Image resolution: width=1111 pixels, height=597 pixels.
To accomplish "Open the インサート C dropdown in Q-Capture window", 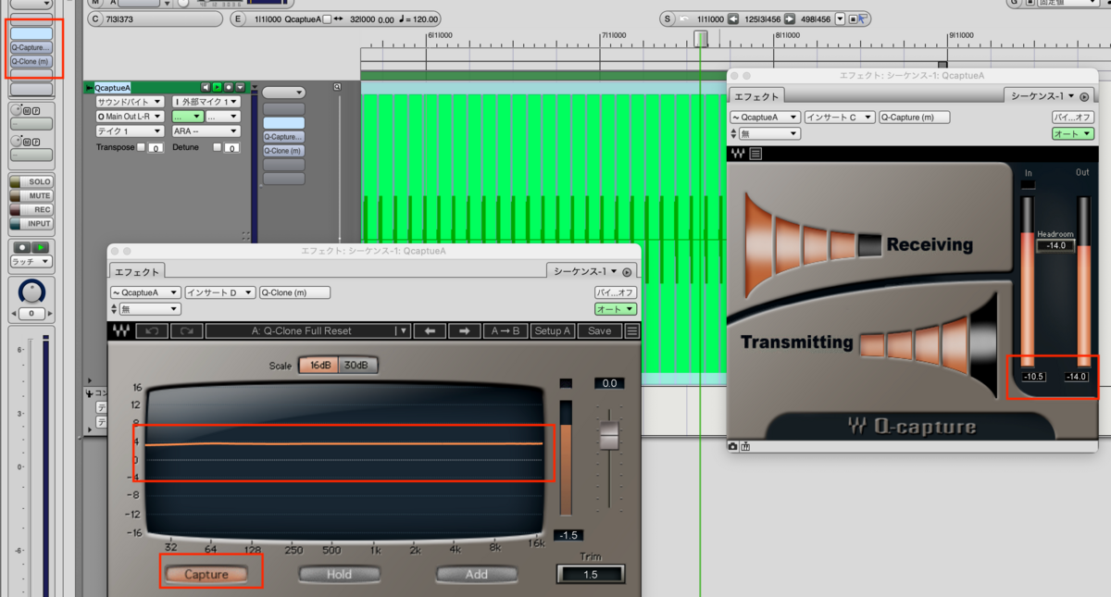I will [x=839, y=118].
